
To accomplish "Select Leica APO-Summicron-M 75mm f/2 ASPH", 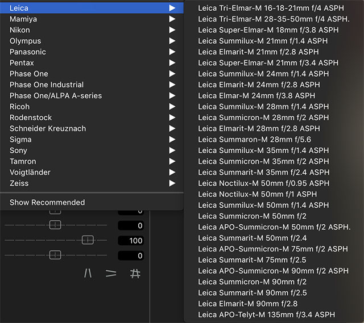I will 274,249.
